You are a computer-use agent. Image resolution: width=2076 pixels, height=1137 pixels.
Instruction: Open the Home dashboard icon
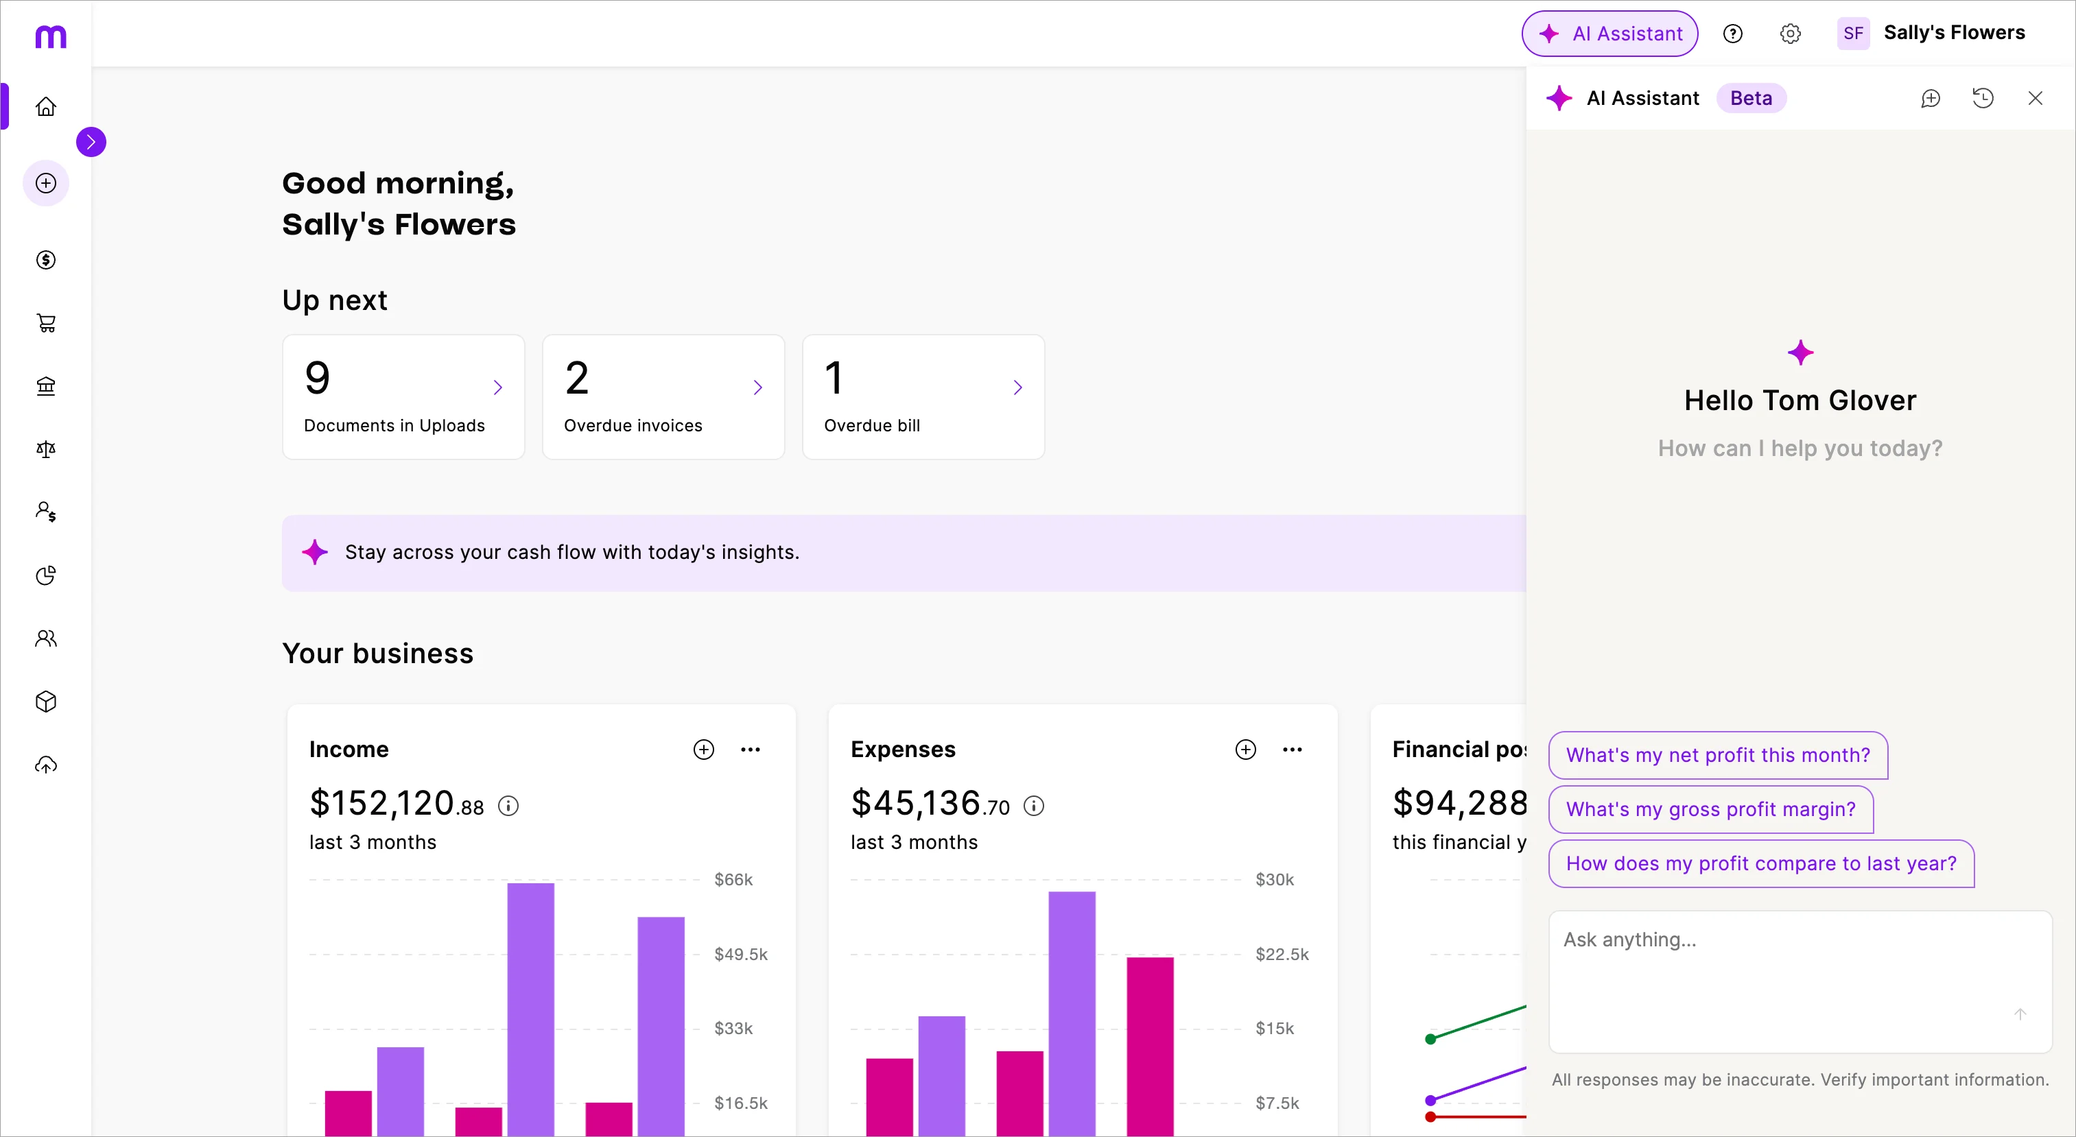click(46, 106)
